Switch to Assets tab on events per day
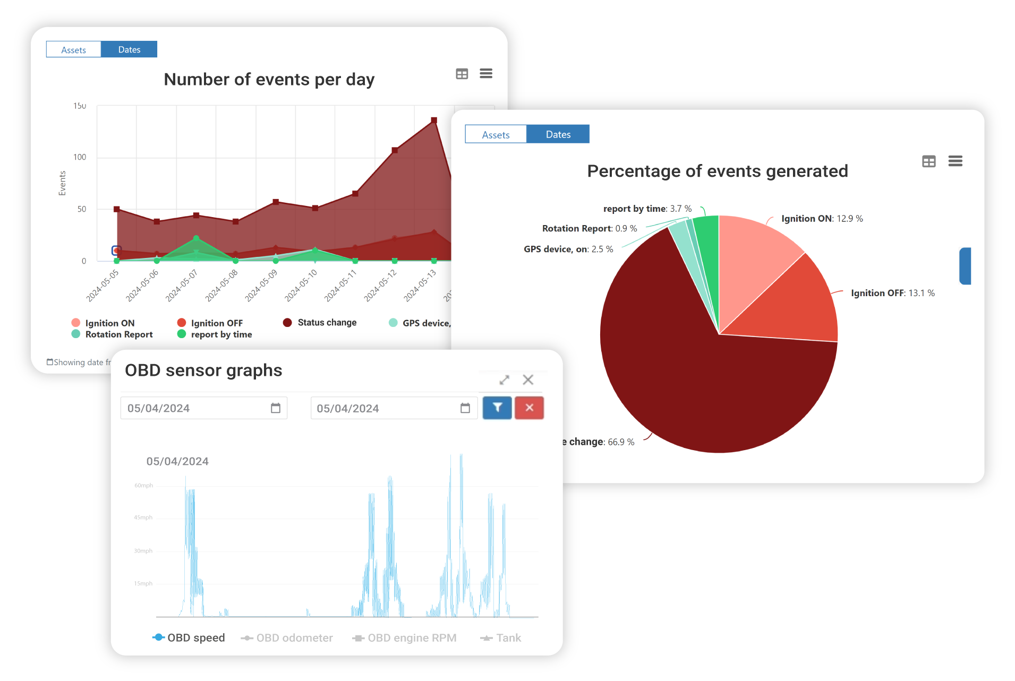The height and width of the screenshot is (681, 1015). [x=73, y=49]
